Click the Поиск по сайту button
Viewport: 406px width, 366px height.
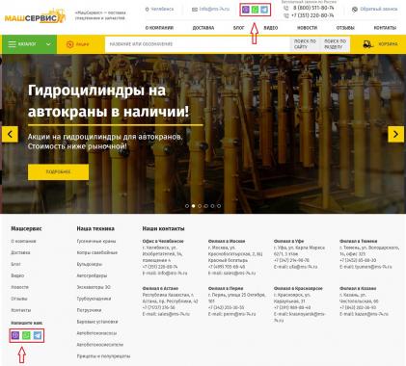[x=305, y=44]
